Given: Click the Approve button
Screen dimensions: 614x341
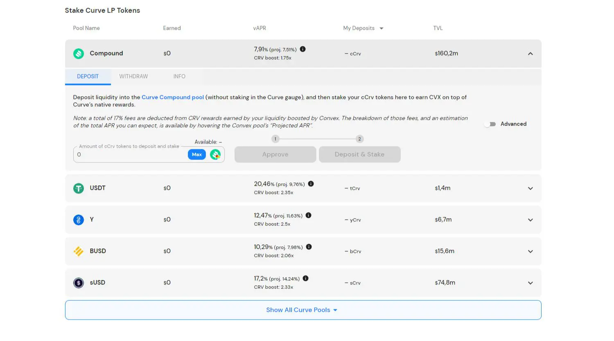Looking at the screenshot, I should coord(275,154).
